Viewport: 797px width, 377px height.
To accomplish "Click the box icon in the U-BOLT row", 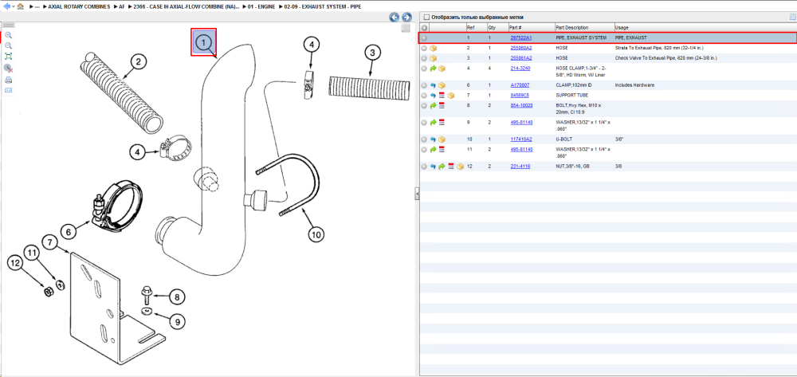I will point(442,139).
